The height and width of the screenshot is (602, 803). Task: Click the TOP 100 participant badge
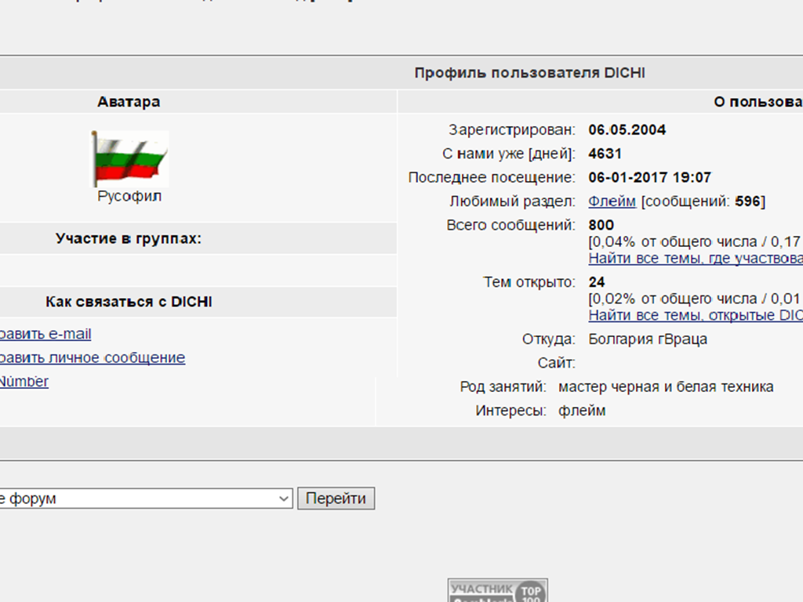tap(497, 590)
